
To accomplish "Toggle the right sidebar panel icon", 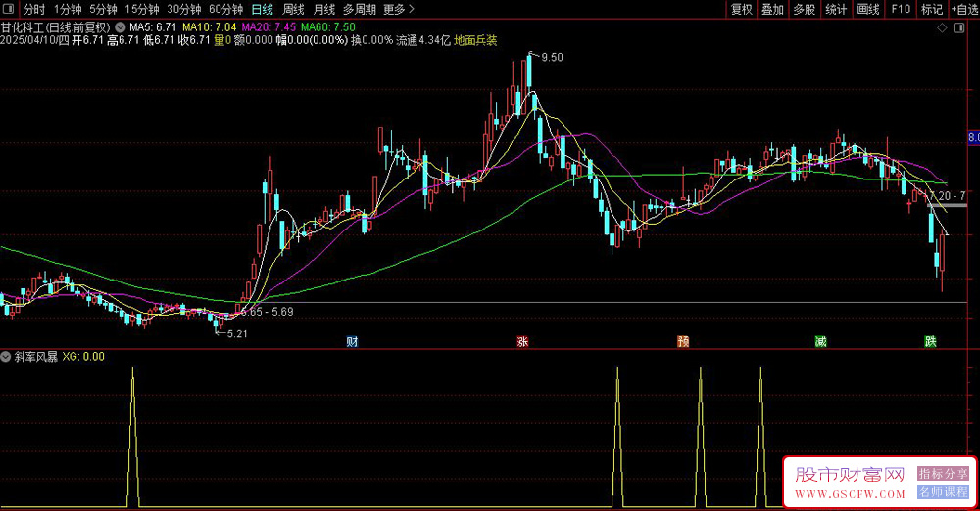I will [x=959, y=28].
